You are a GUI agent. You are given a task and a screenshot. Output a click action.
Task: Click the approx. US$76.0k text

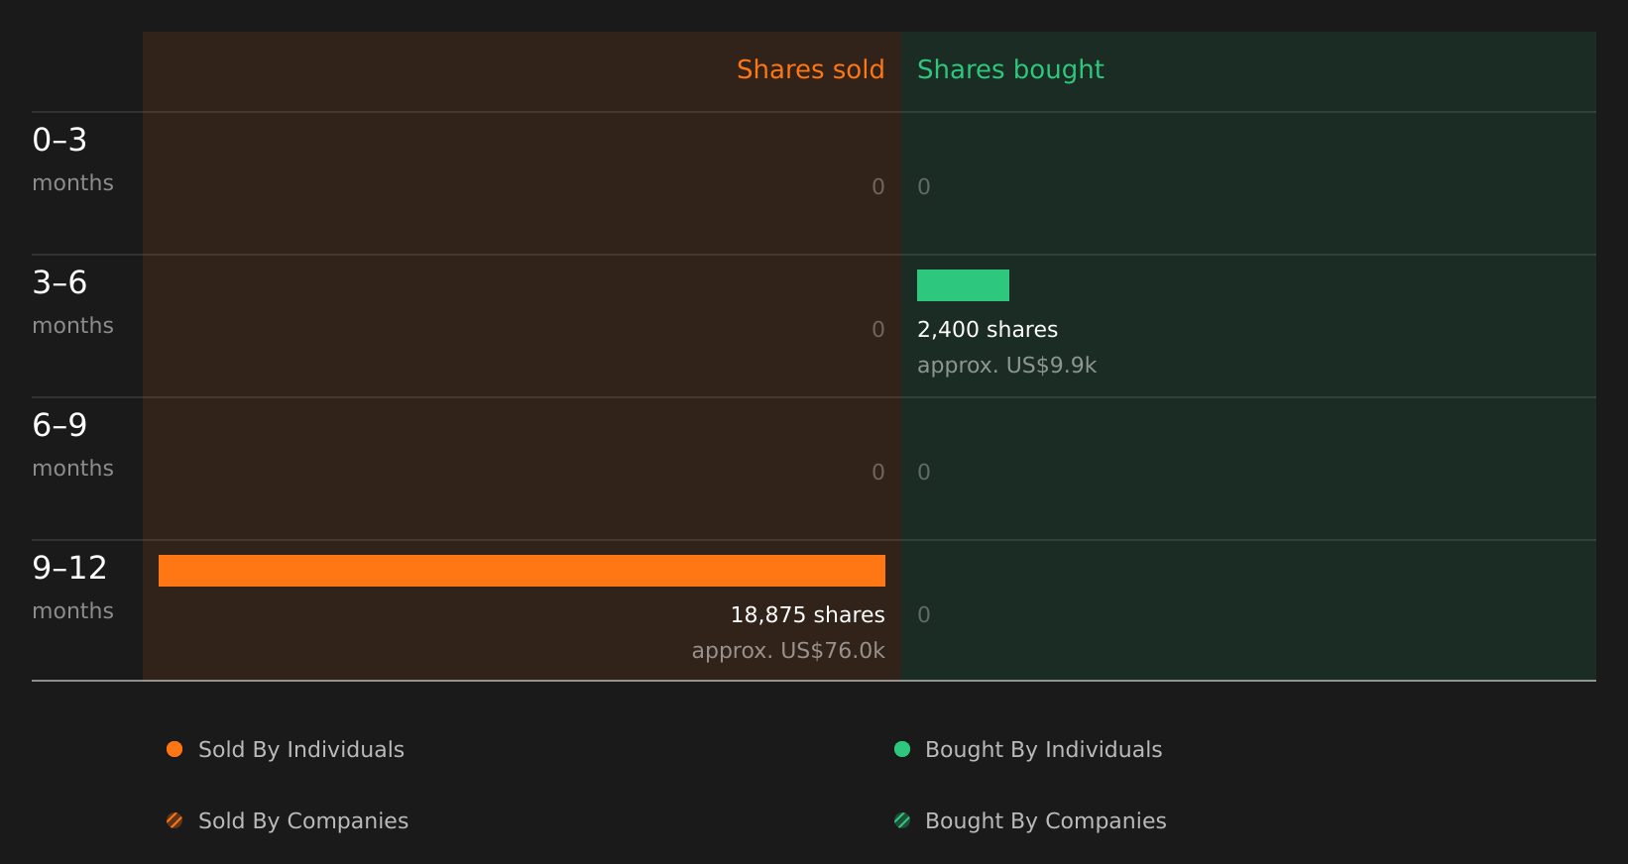[788, 651]
